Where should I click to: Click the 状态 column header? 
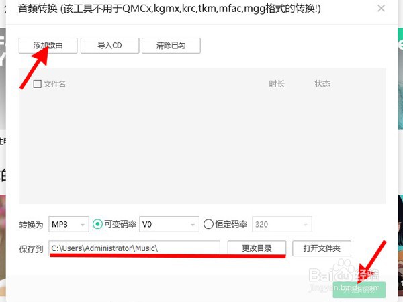[x=322, y=84]
